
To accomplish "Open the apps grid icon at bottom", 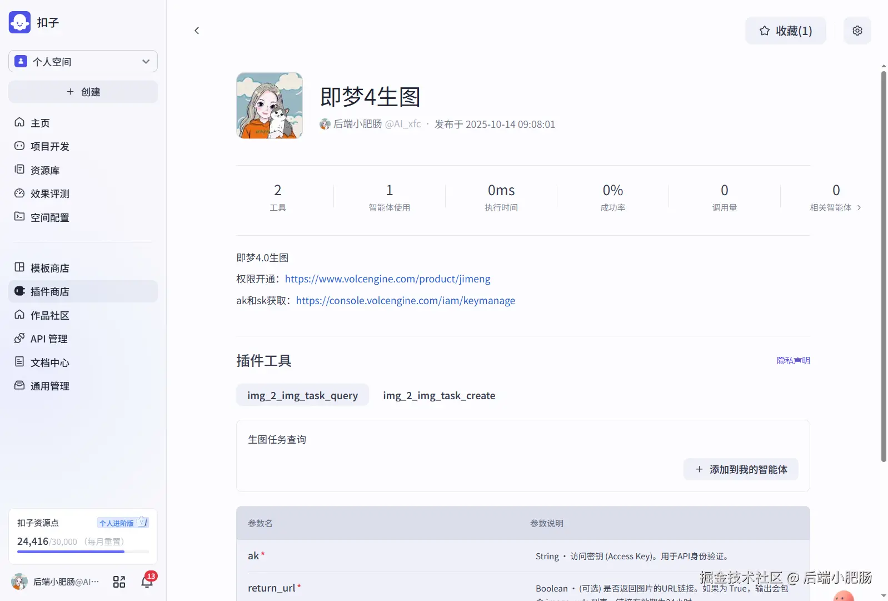I will pyautogui.click(x=119, y=582).
